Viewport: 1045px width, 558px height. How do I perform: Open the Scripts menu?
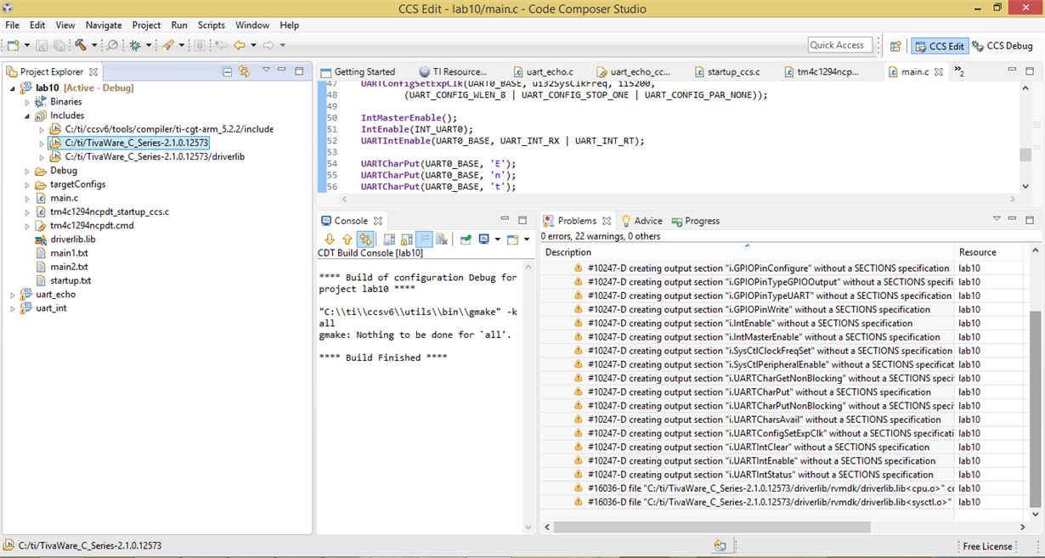click(211, 25)
